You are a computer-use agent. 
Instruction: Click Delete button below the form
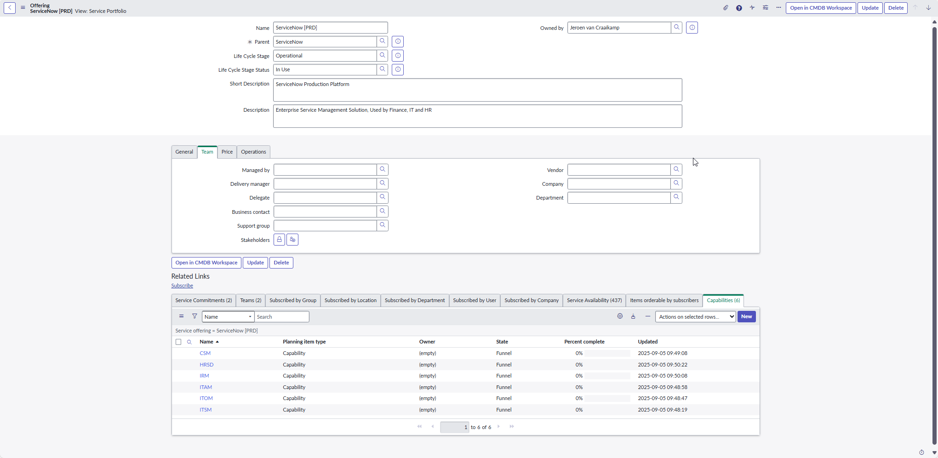[281, 263]
